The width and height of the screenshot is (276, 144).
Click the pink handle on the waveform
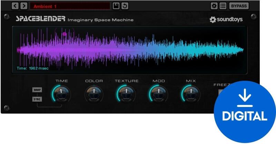[x=64, y=34]
